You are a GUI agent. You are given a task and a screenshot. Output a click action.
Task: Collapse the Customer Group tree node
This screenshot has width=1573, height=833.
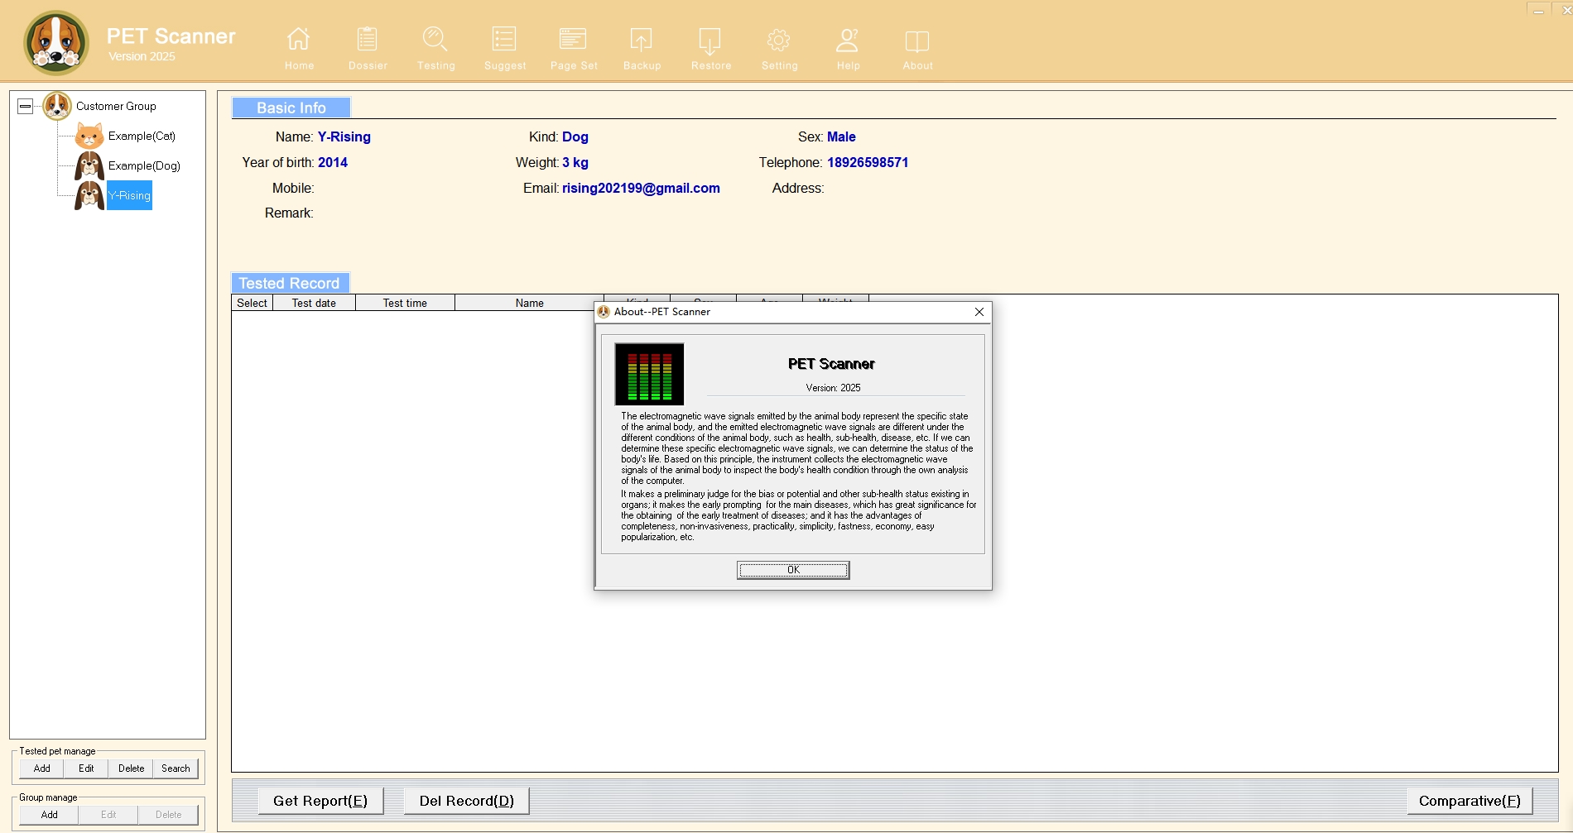coord(26,106)
